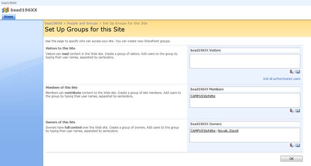
Task: Open address book browse icon for Visitors
Action: coord(298,72)
